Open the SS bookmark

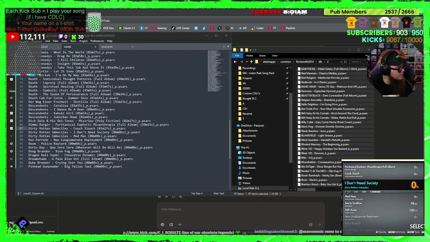[x=230, y=28]
